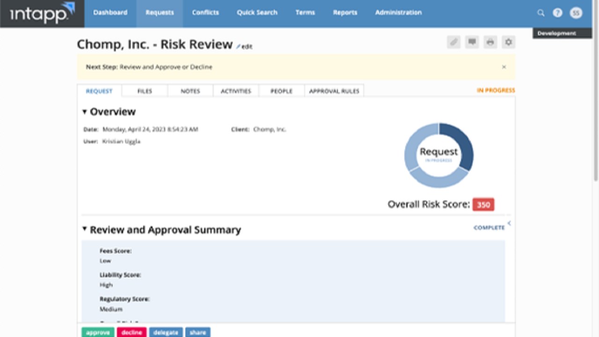The height and width of the screenshot is (337, 599).
Task: Open the comment icon on toolbar
Action: 472,42
